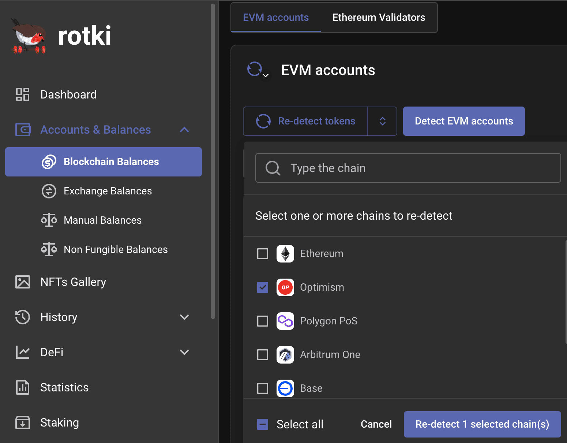Image resolution: width=567 pixels, height=443 pixels.
Task: Click the search magnifier icon
Action: click(x=273, y=168)
